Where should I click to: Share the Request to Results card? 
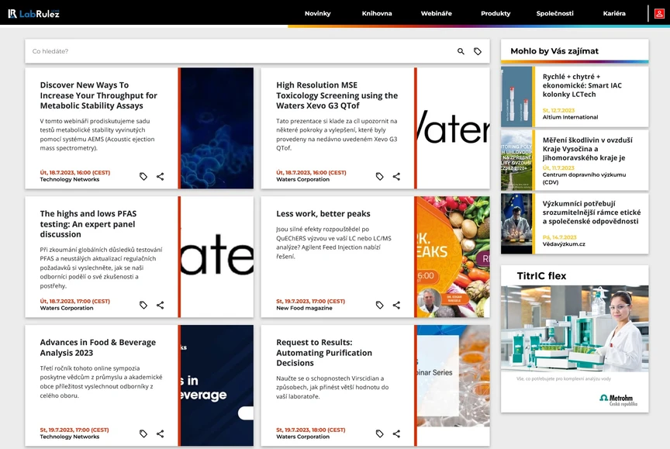(x=396, y=433)
